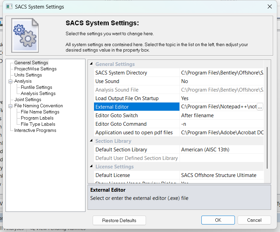
Task: Collapse the General Settings property group
Action: tap(91, 64)
